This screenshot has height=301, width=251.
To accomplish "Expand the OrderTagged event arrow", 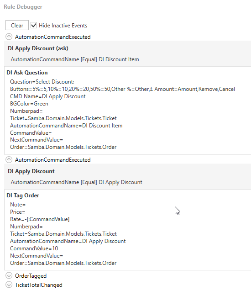I will pyautogui.click(x=9, y=275).
